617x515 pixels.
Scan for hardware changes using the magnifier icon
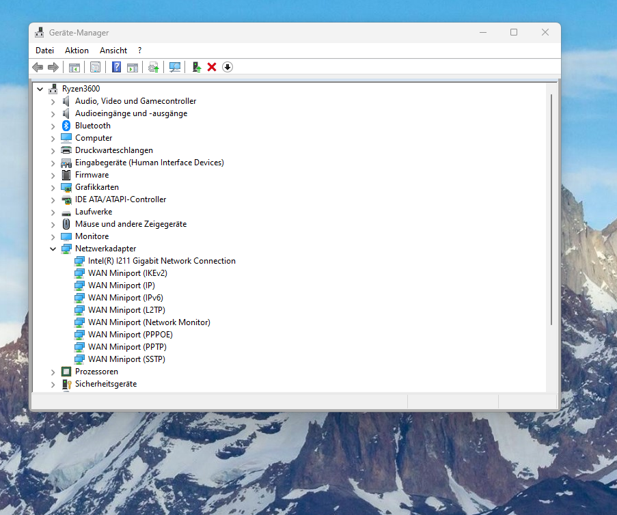pos(174,66)
